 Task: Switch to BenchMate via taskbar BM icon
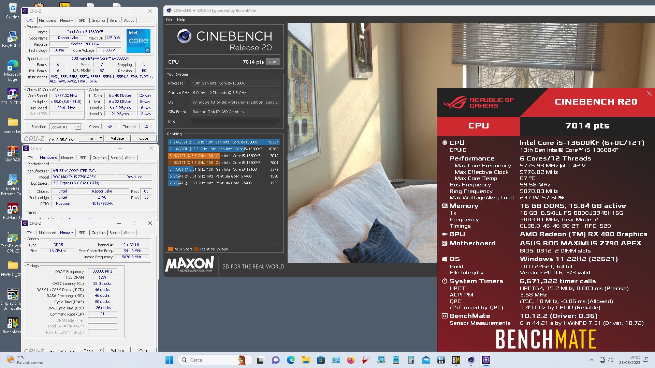[456, 360]
